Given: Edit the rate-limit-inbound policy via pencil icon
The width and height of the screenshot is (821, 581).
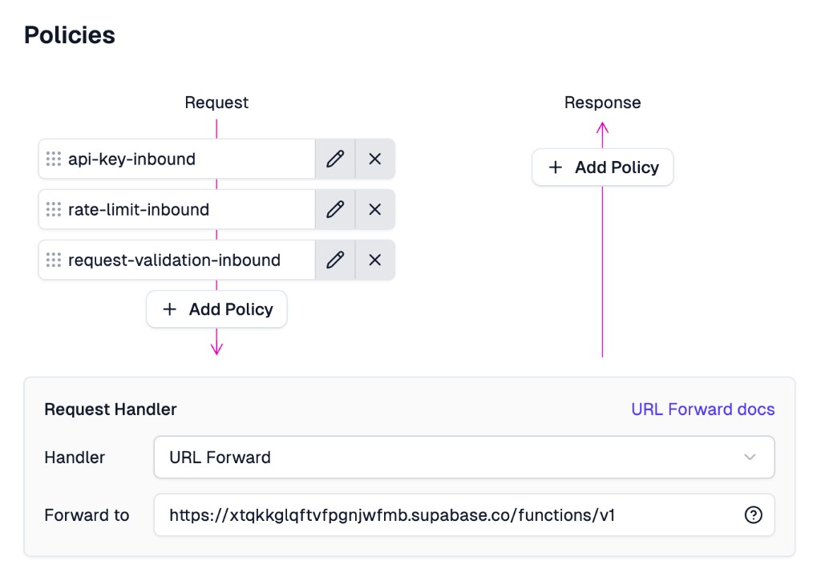Looking at the screenshot, I should (x=335, y=209).
